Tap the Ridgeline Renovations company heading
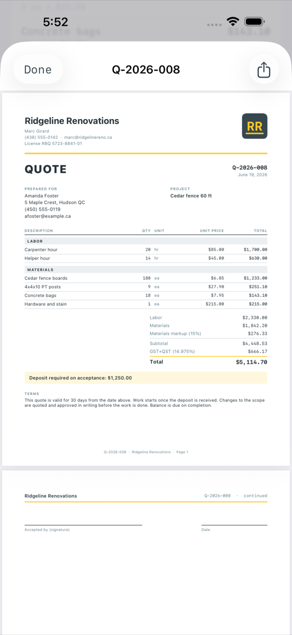Screen dimensions: 292x635 [72, 121]
